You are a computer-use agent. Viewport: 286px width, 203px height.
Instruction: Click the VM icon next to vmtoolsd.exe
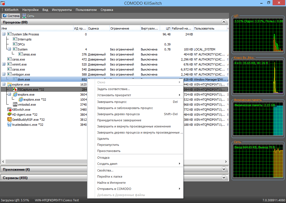[x=15, y=104]
